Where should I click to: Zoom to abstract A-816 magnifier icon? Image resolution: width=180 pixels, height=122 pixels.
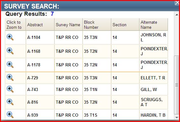pos(10,102)
